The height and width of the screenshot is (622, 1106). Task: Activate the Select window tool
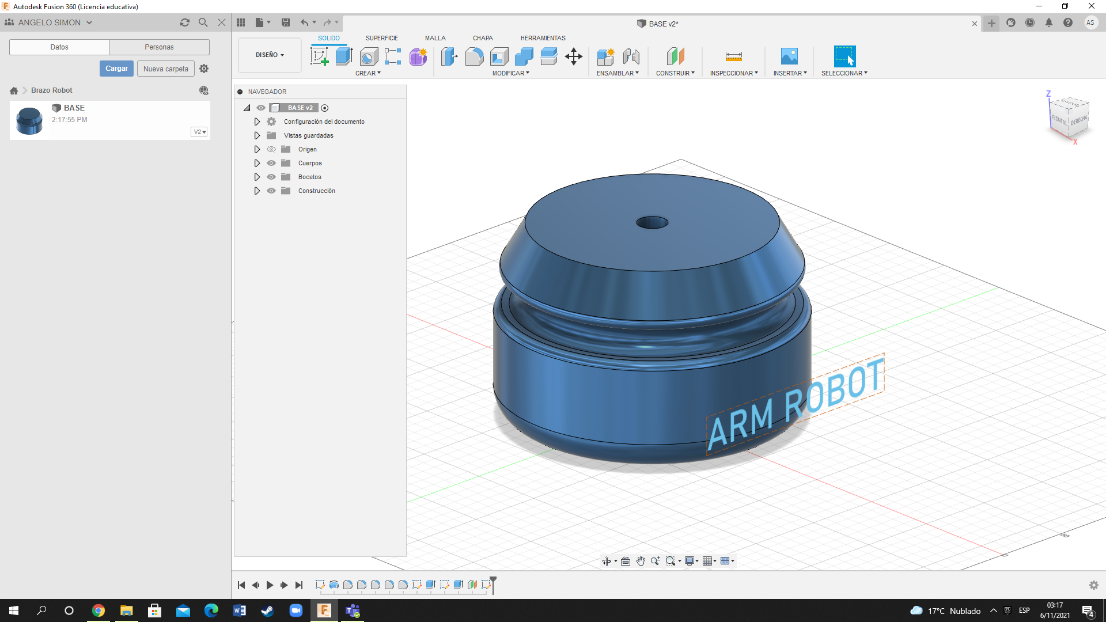coord(844,56)
